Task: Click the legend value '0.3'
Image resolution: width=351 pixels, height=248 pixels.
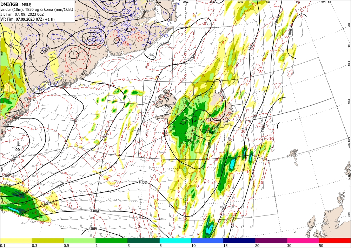Action: 34,246
